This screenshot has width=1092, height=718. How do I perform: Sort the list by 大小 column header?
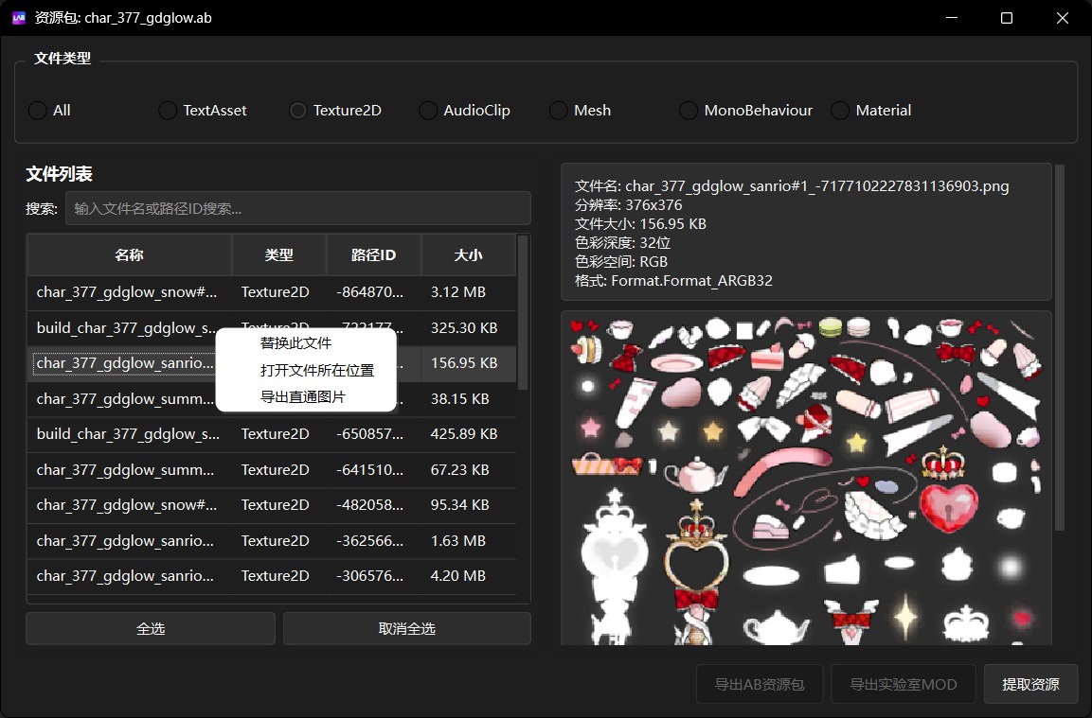pyautogui.click(x=468, y=255)
